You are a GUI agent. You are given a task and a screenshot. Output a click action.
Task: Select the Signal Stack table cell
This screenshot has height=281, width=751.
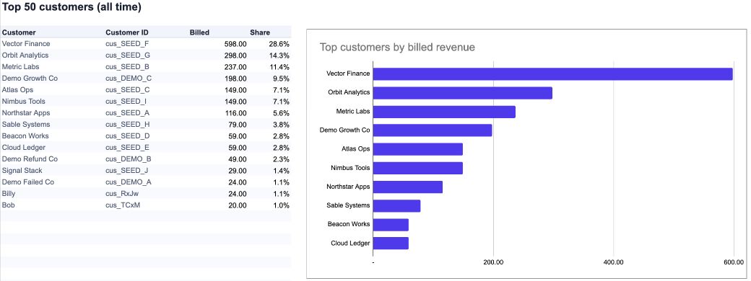pyautogui.click(x=22, y=171)
